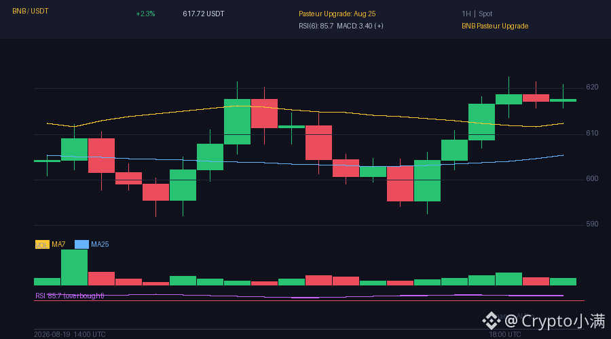Click the 610 price axis label
Image resolution: width=611 pixels, height=339 pixels.
(592, 134)
